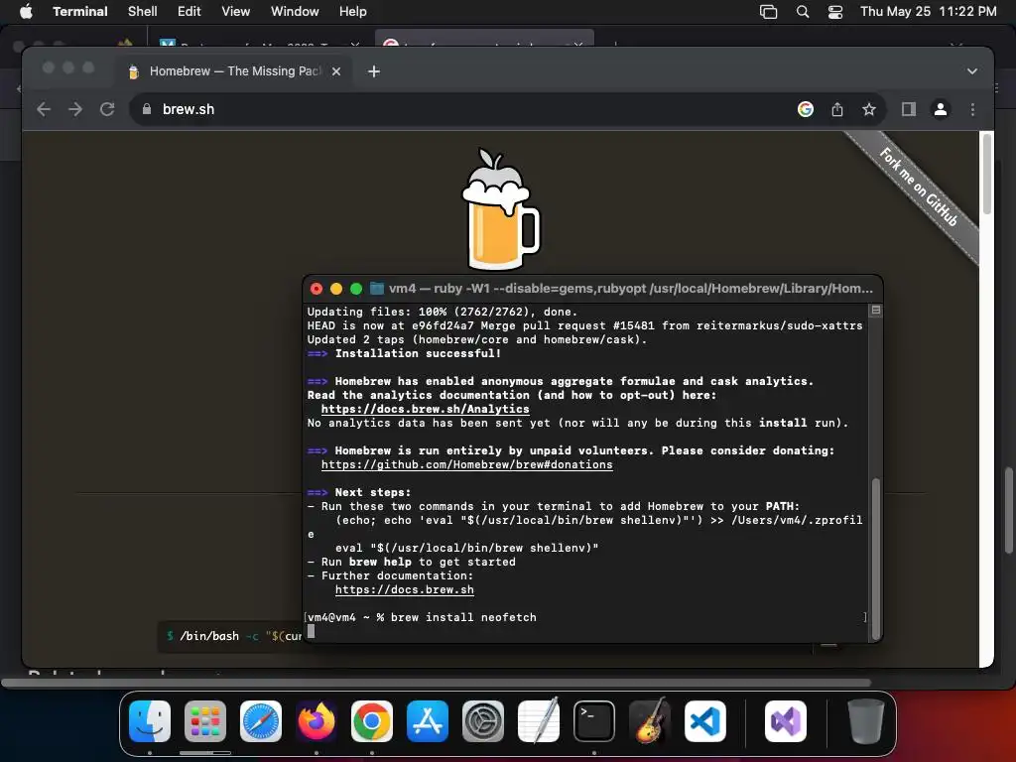
Task: Open Safari from the Dock
Action: pos(261,721)
